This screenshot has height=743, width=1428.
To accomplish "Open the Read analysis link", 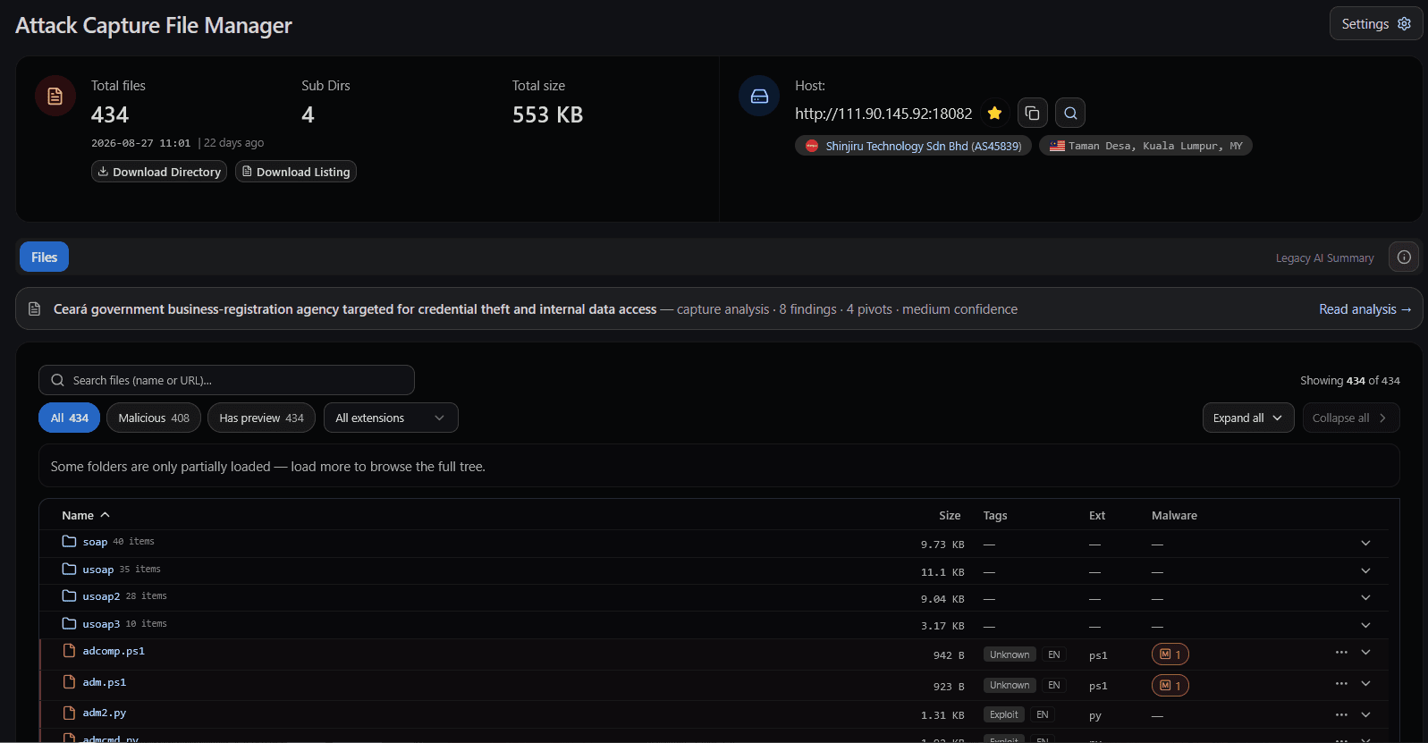I will pos(1365,309).
